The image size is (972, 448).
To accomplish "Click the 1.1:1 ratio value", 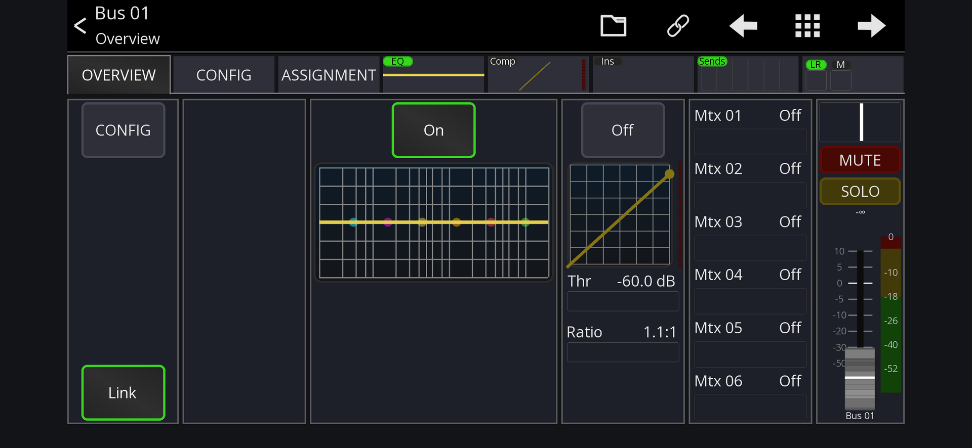I will (x=660, y=332).
